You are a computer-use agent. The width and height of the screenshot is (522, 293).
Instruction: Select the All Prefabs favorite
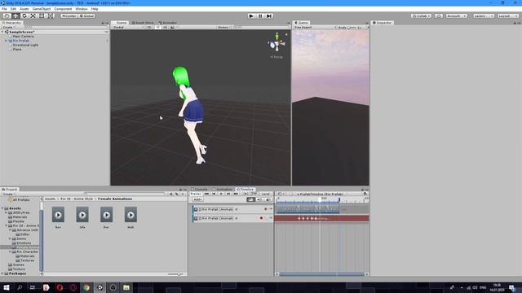pyautogui.click(x=21, y=199)
